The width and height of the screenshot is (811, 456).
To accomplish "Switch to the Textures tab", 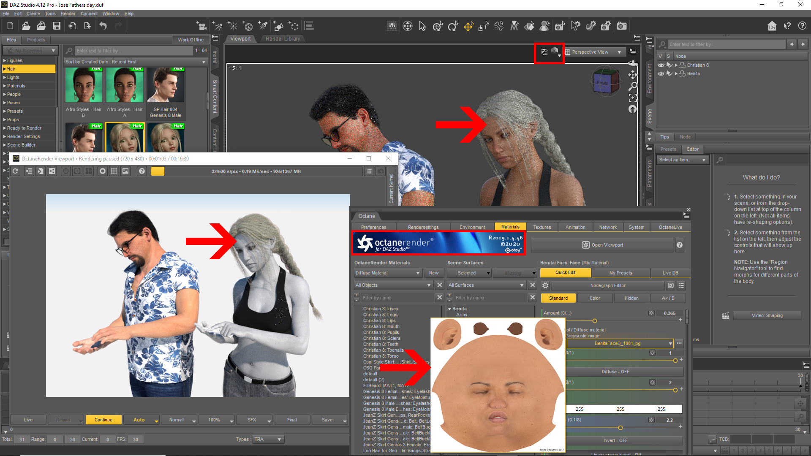I will 542,227.
